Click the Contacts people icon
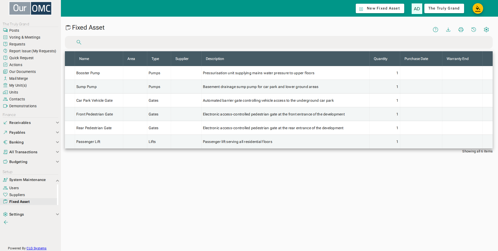The width and height of the screenshot is (498, 251). click(x=5, y=99)
